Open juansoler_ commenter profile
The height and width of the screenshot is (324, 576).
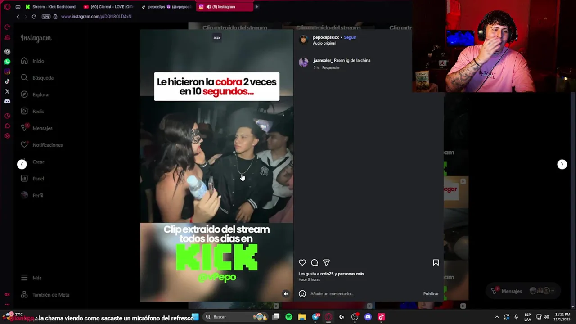coord(323,60)
